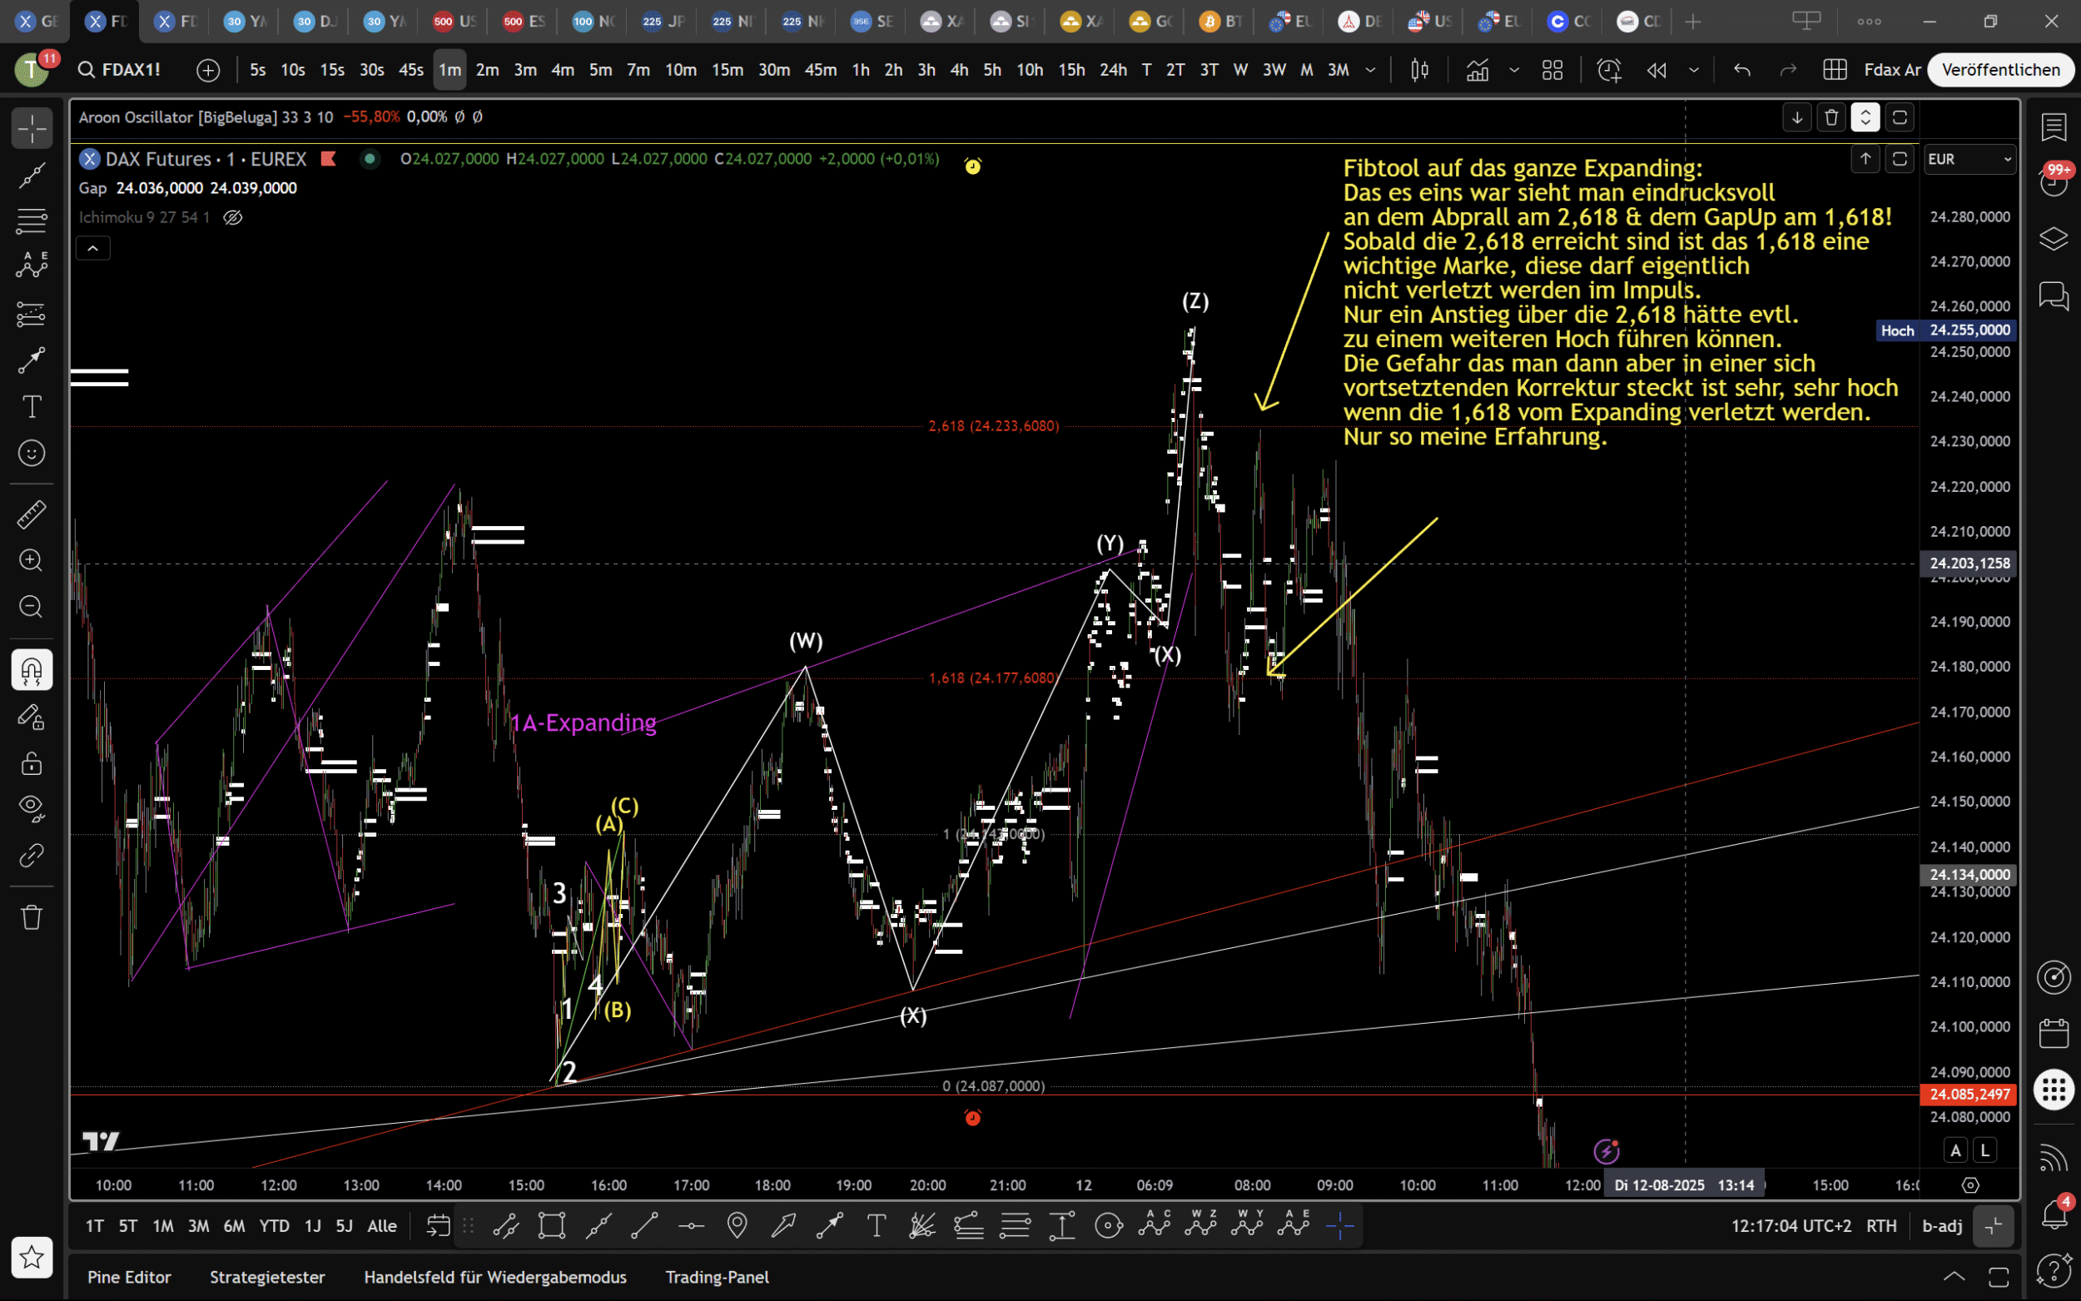Click the trash remove drawings icon
Image resolution: width=2081 pixels, height=1301 pixels.
(32, 917)
